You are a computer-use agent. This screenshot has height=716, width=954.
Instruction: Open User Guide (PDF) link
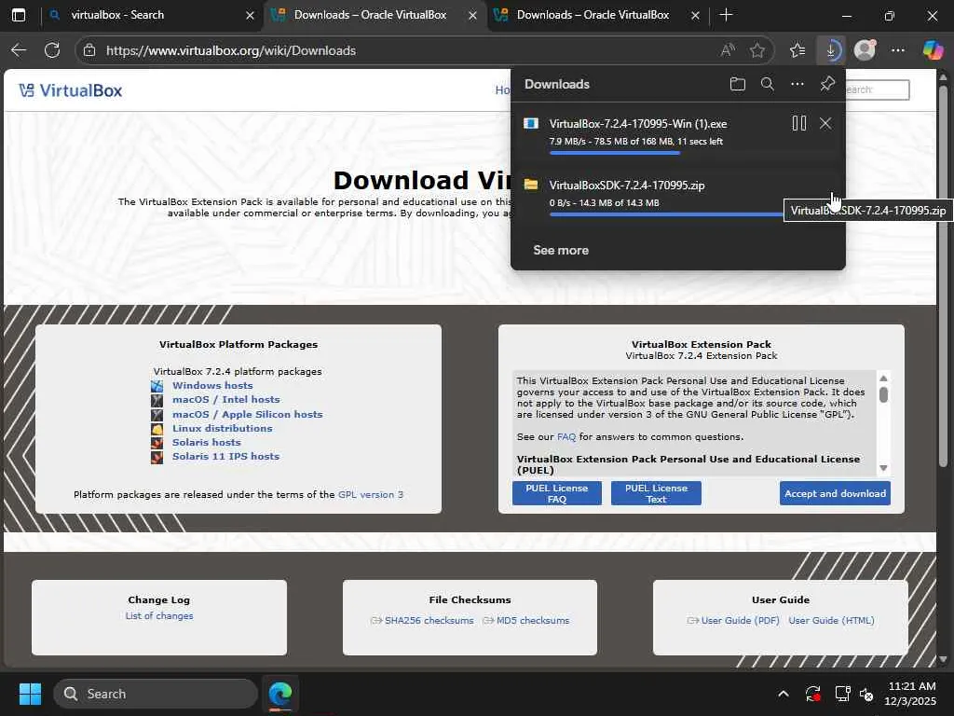(x=740, y=620)
